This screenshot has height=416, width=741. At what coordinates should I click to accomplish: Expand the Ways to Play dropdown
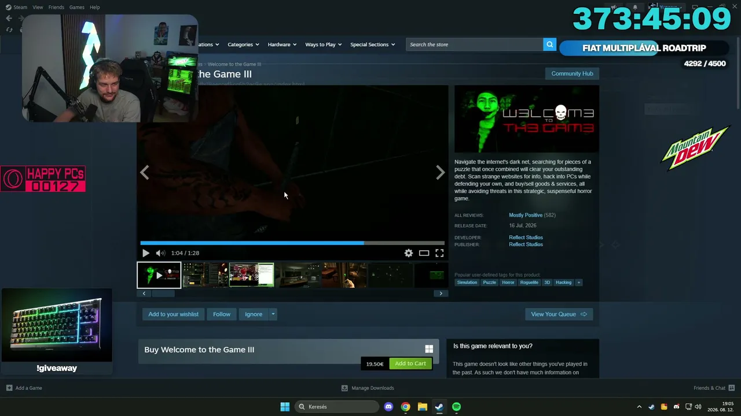tap(324, 44)
